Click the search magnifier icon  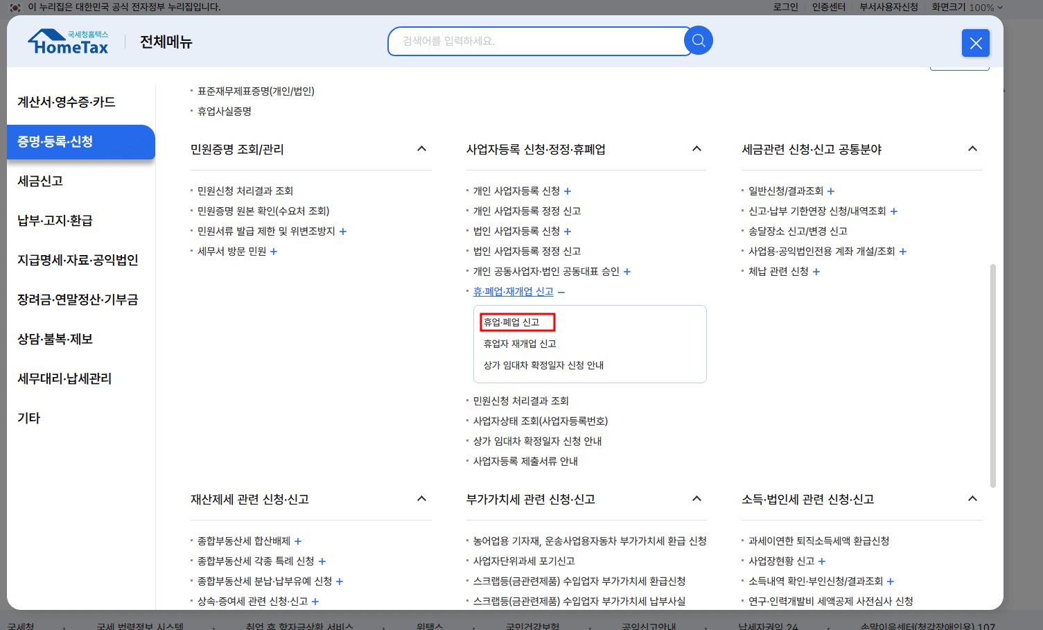click(698, 40)
